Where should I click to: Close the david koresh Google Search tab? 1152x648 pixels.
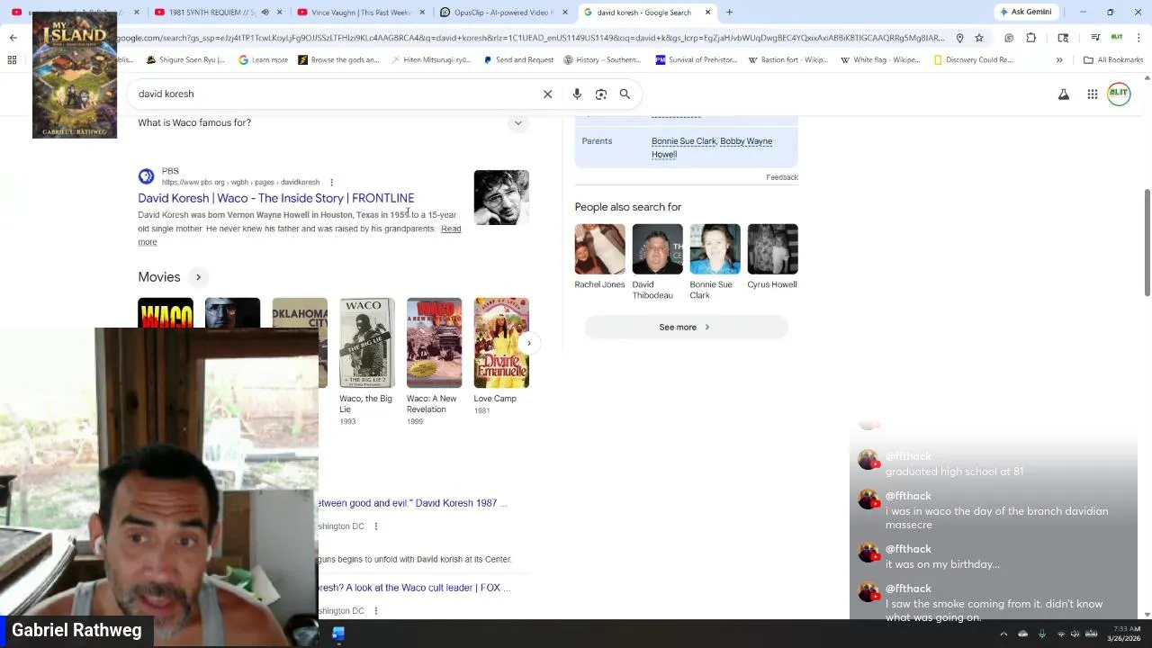click(x=707, y=12)
